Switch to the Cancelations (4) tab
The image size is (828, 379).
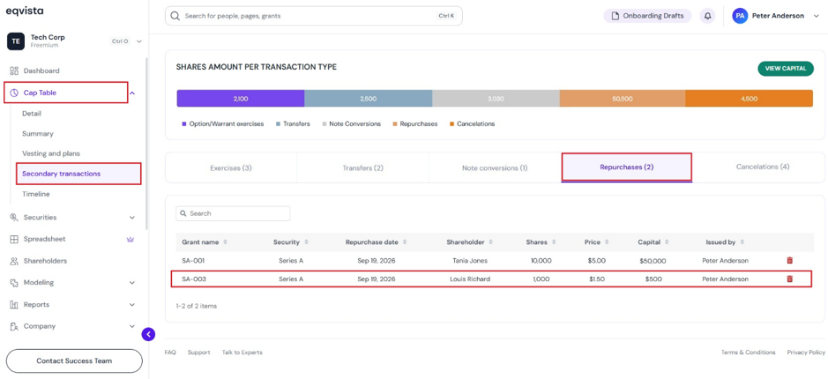pyautogui.click(x=763, y=167)
